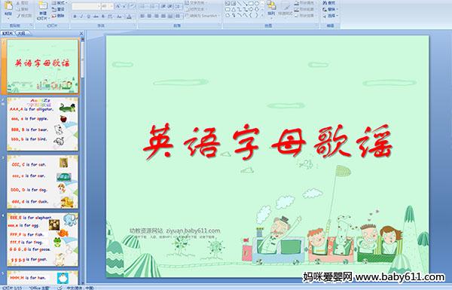Align text to the left
The image size is (452, 290).
(142, 16)
